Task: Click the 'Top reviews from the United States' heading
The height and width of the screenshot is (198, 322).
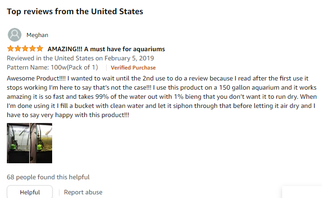Action: [75, 11]
